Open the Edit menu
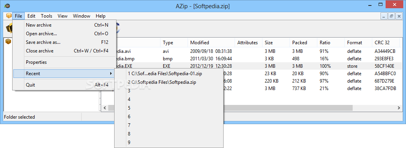The image size is (406, 148). coord(31,16)
